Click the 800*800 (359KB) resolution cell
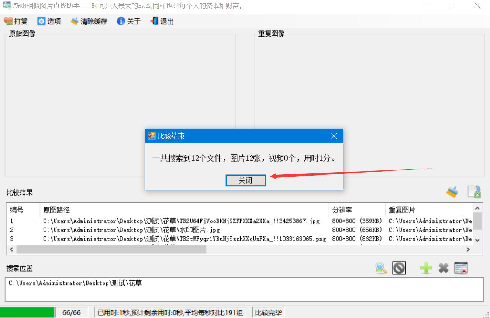 357,221
